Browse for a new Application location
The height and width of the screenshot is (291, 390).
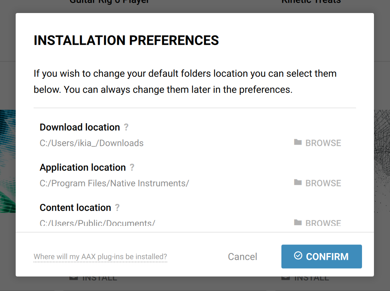click(x=318, y=183)
